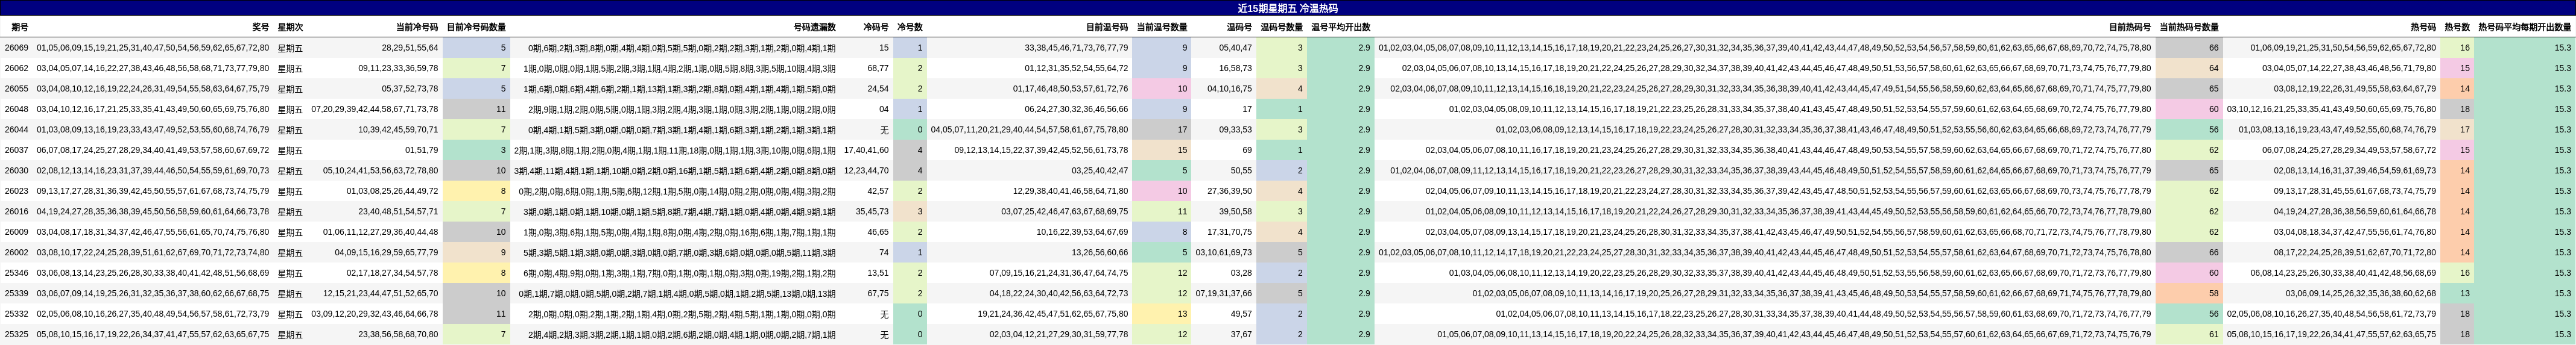Click the '温码号数量' column header
Viewport: 2576px width, 345px height.
click(x=1281, y=27)
